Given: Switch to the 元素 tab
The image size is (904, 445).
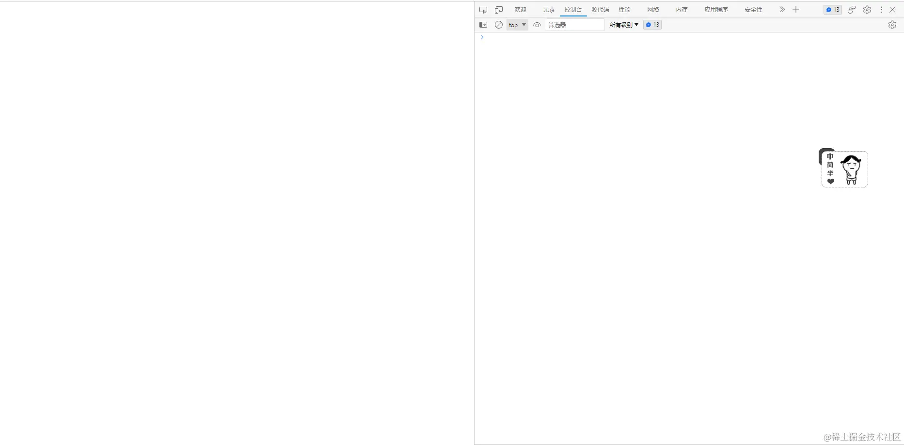Looking at the screenshot, I should (x=549, y=10).
